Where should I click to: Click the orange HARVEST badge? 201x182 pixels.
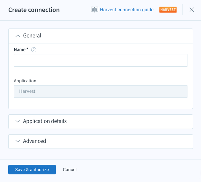click(168, 10)
